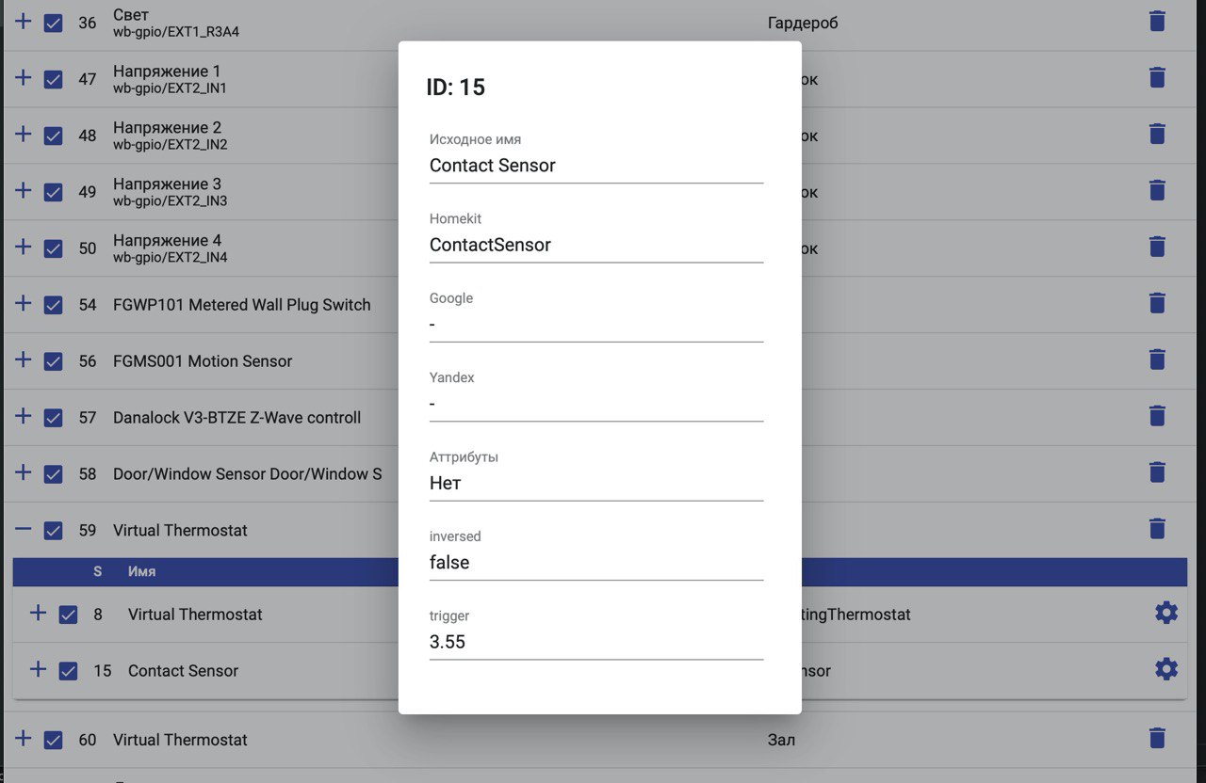Click the Гардероб room label

point(803,23)
